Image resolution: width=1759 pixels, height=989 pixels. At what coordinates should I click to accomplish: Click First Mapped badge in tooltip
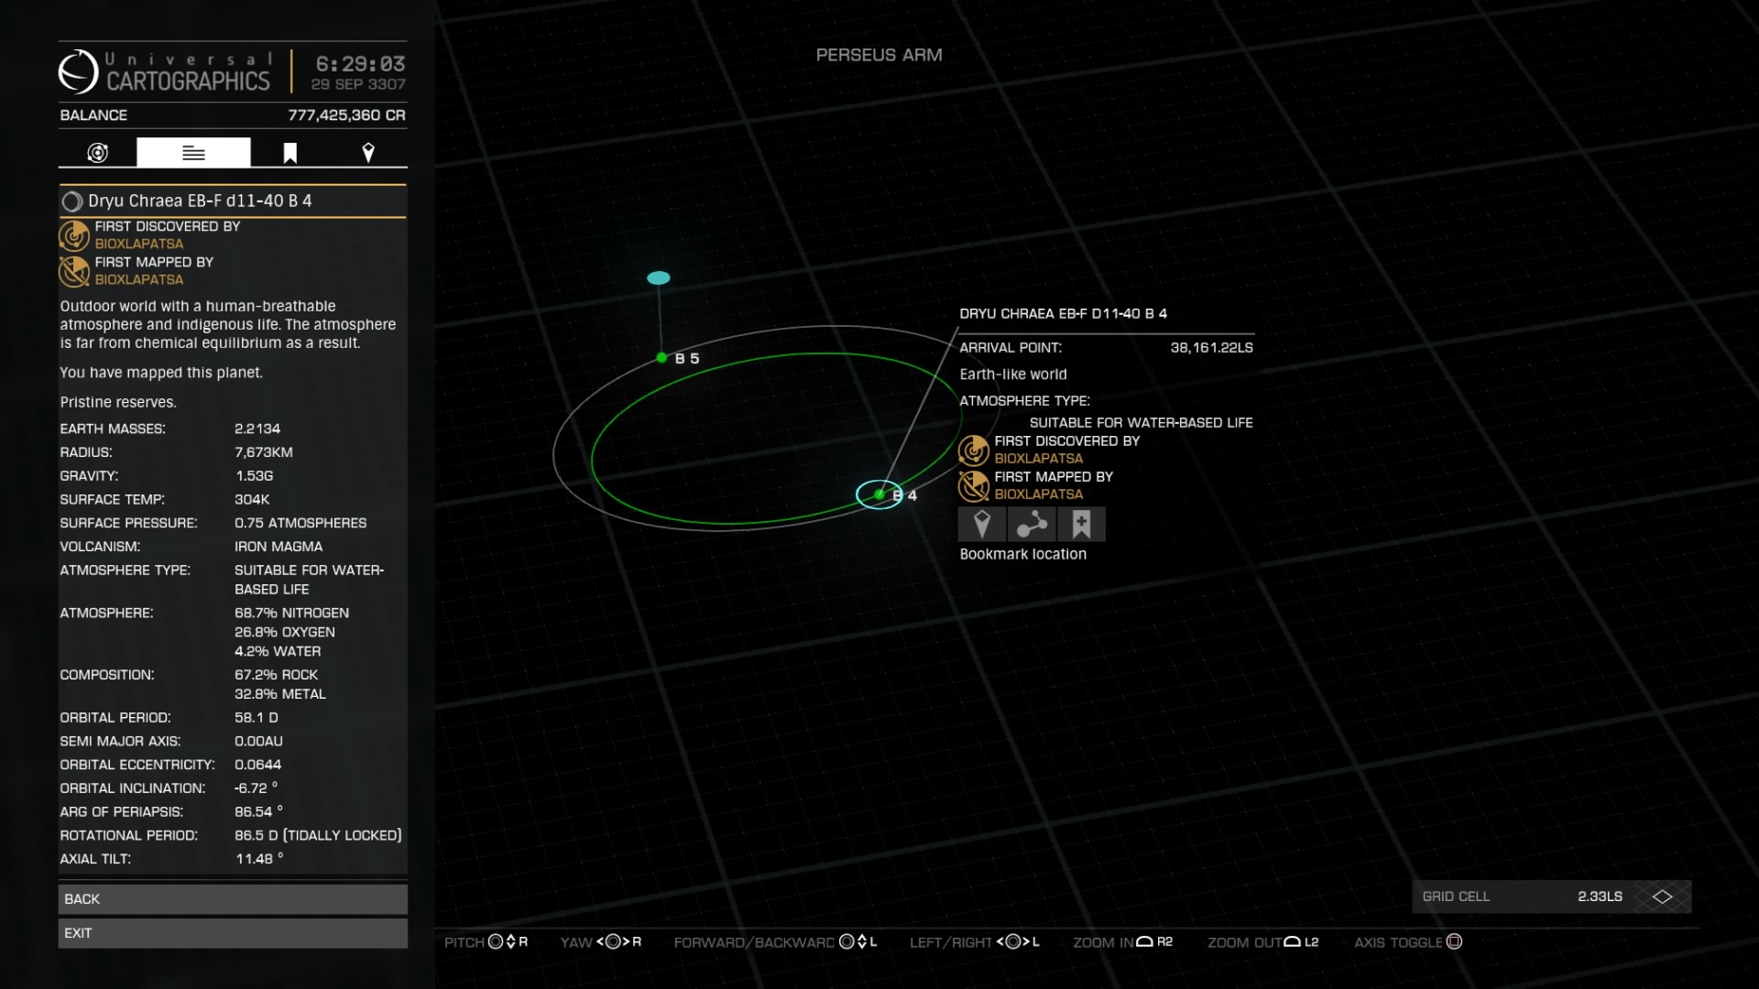pyautogui.click(x=973, y=486)
